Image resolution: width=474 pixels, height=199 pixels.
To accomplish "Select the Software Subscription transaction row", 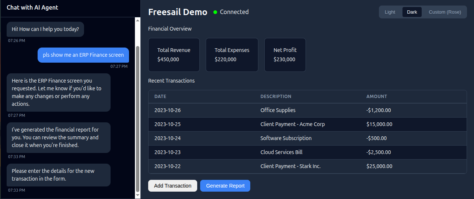I will [286, 138].
